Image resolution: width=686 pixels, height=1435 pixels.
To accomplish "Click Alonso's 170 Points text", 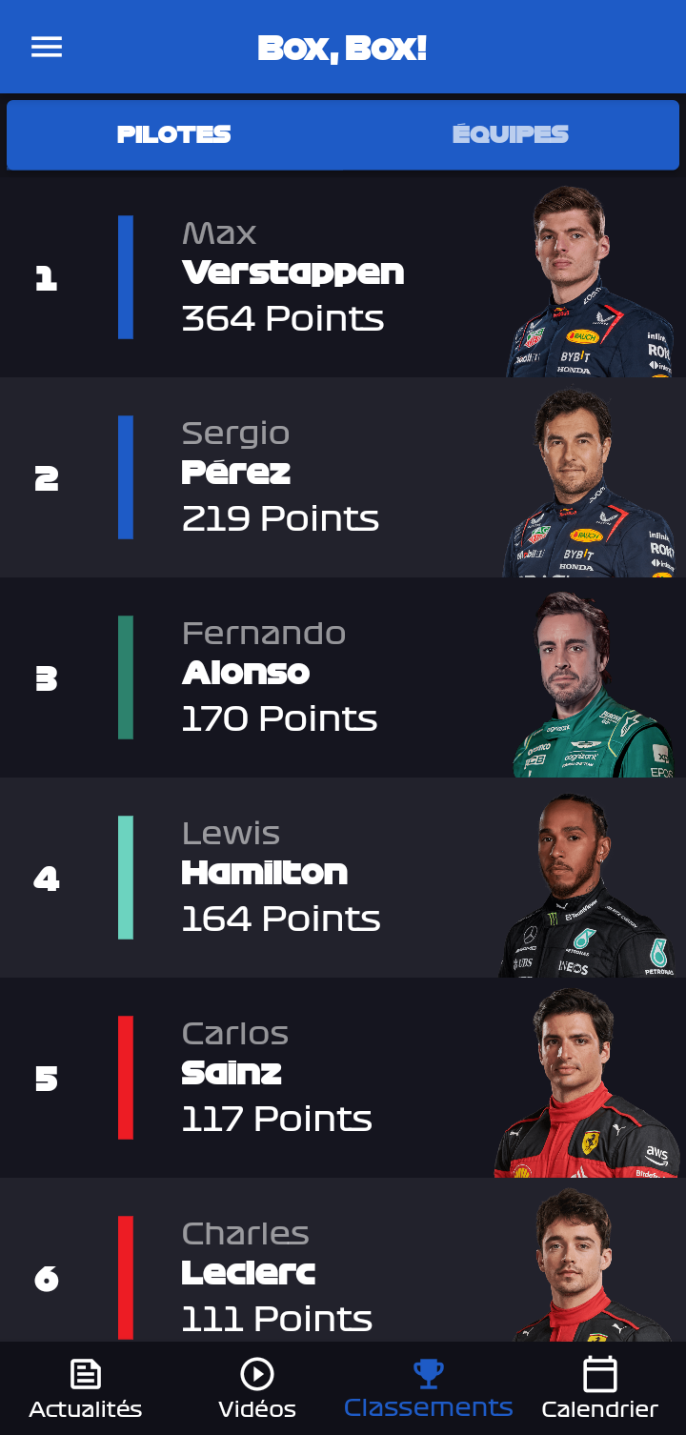I will pos(279,718).
